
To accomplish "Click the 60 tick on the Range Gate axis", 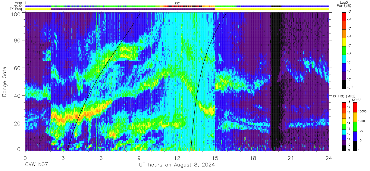I will 17,68.
